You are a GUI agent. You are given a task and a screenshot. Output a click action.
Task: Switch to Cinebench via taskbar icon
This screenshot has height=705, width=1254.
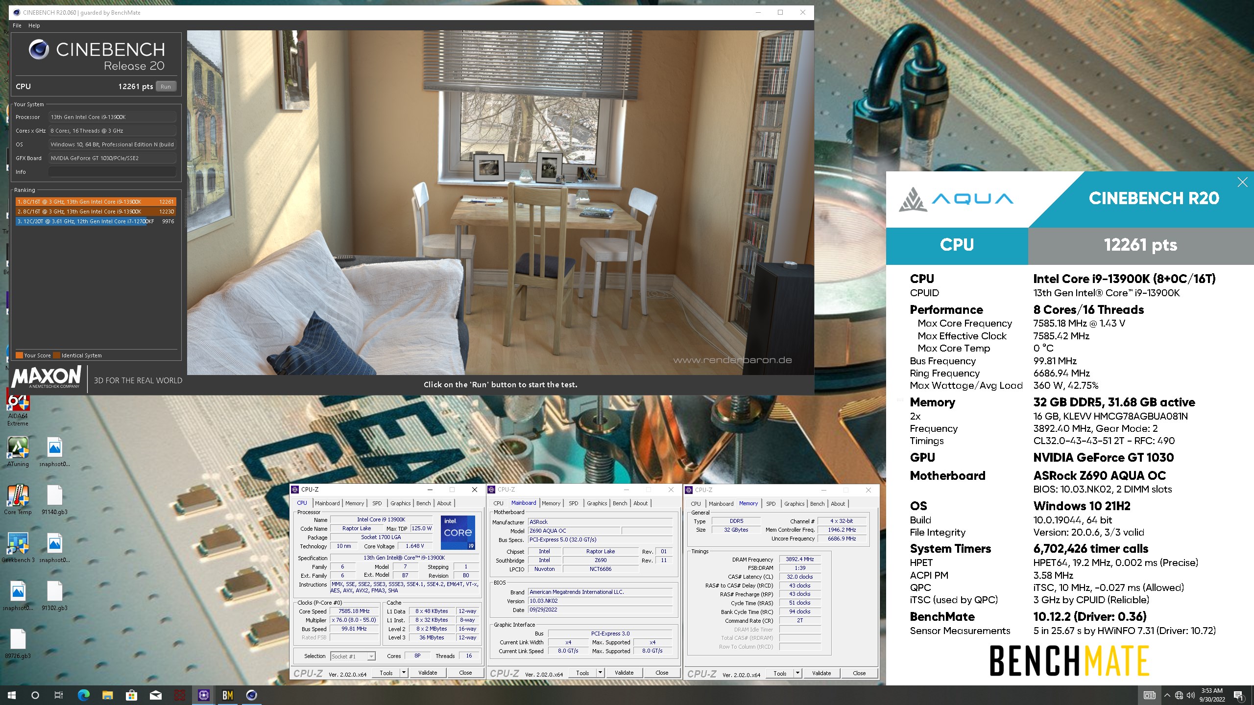tap(251, 695)
